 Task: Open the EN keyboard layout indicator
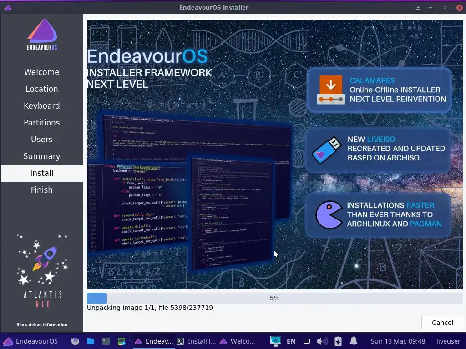(291, 341)
